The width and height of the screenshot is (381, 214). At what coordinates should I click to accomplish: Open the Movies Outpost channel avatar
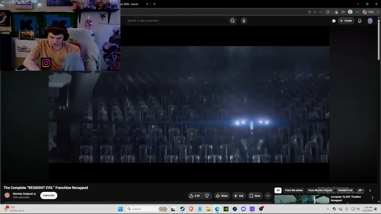[7, 195]
